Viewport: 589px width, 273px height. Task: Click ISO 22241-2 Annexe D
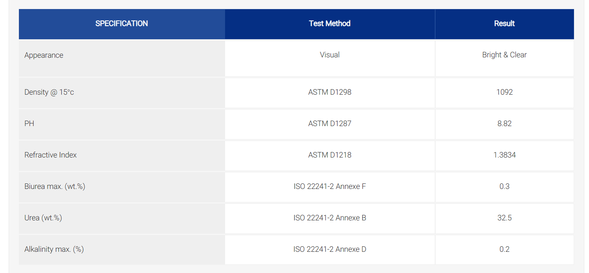point(330,249)
